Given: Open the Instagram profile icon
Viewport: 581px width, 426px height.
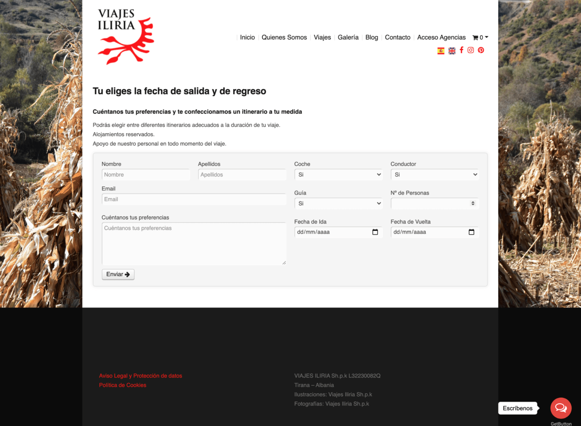Looking at the screenshot, I should click(471, 50).
